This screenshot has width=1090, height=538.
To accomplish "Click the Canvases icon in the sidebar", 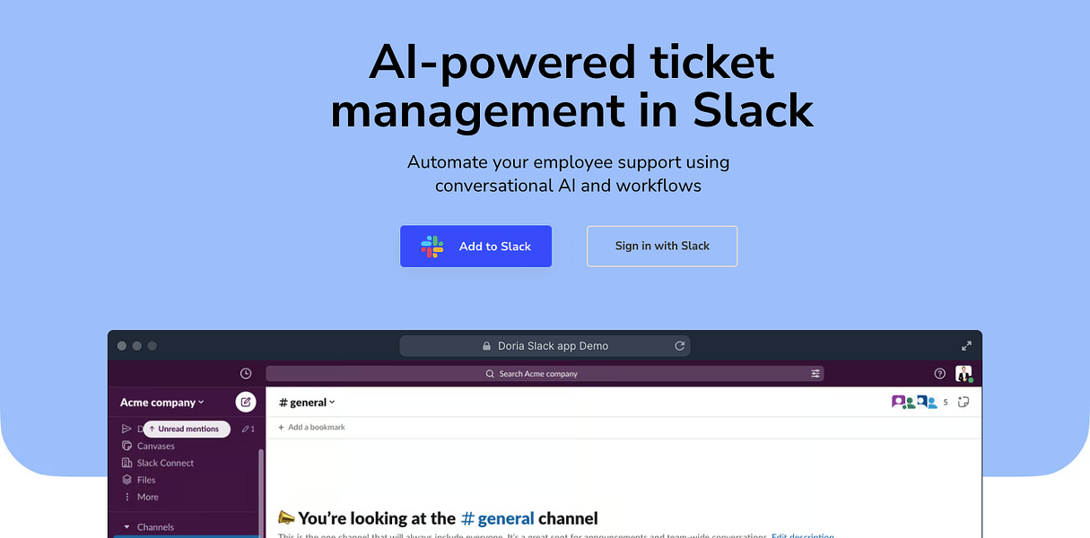I will 126,447.
